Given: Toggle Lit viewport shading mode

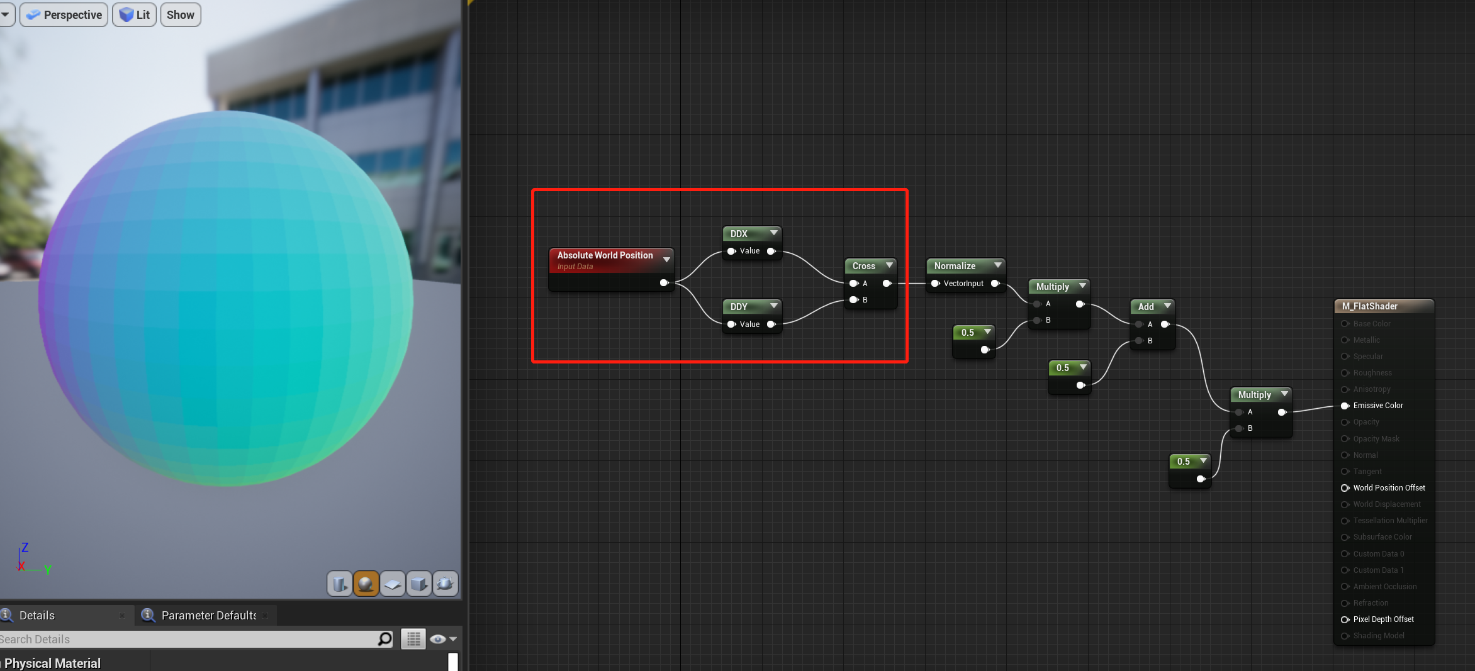Looking at the screenshot, I should [x=134, y=14].
